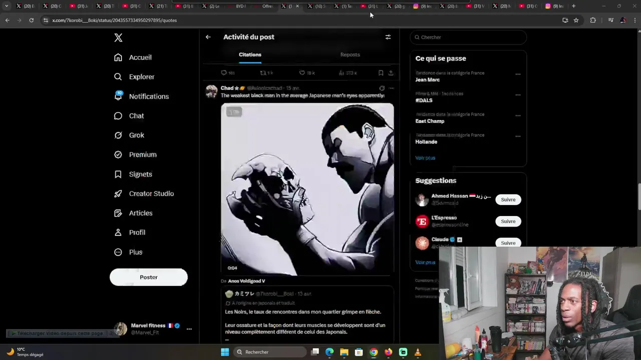Open Explorer in the sidebar
Screen dimensions: 641x360
[x=134, y=77]
